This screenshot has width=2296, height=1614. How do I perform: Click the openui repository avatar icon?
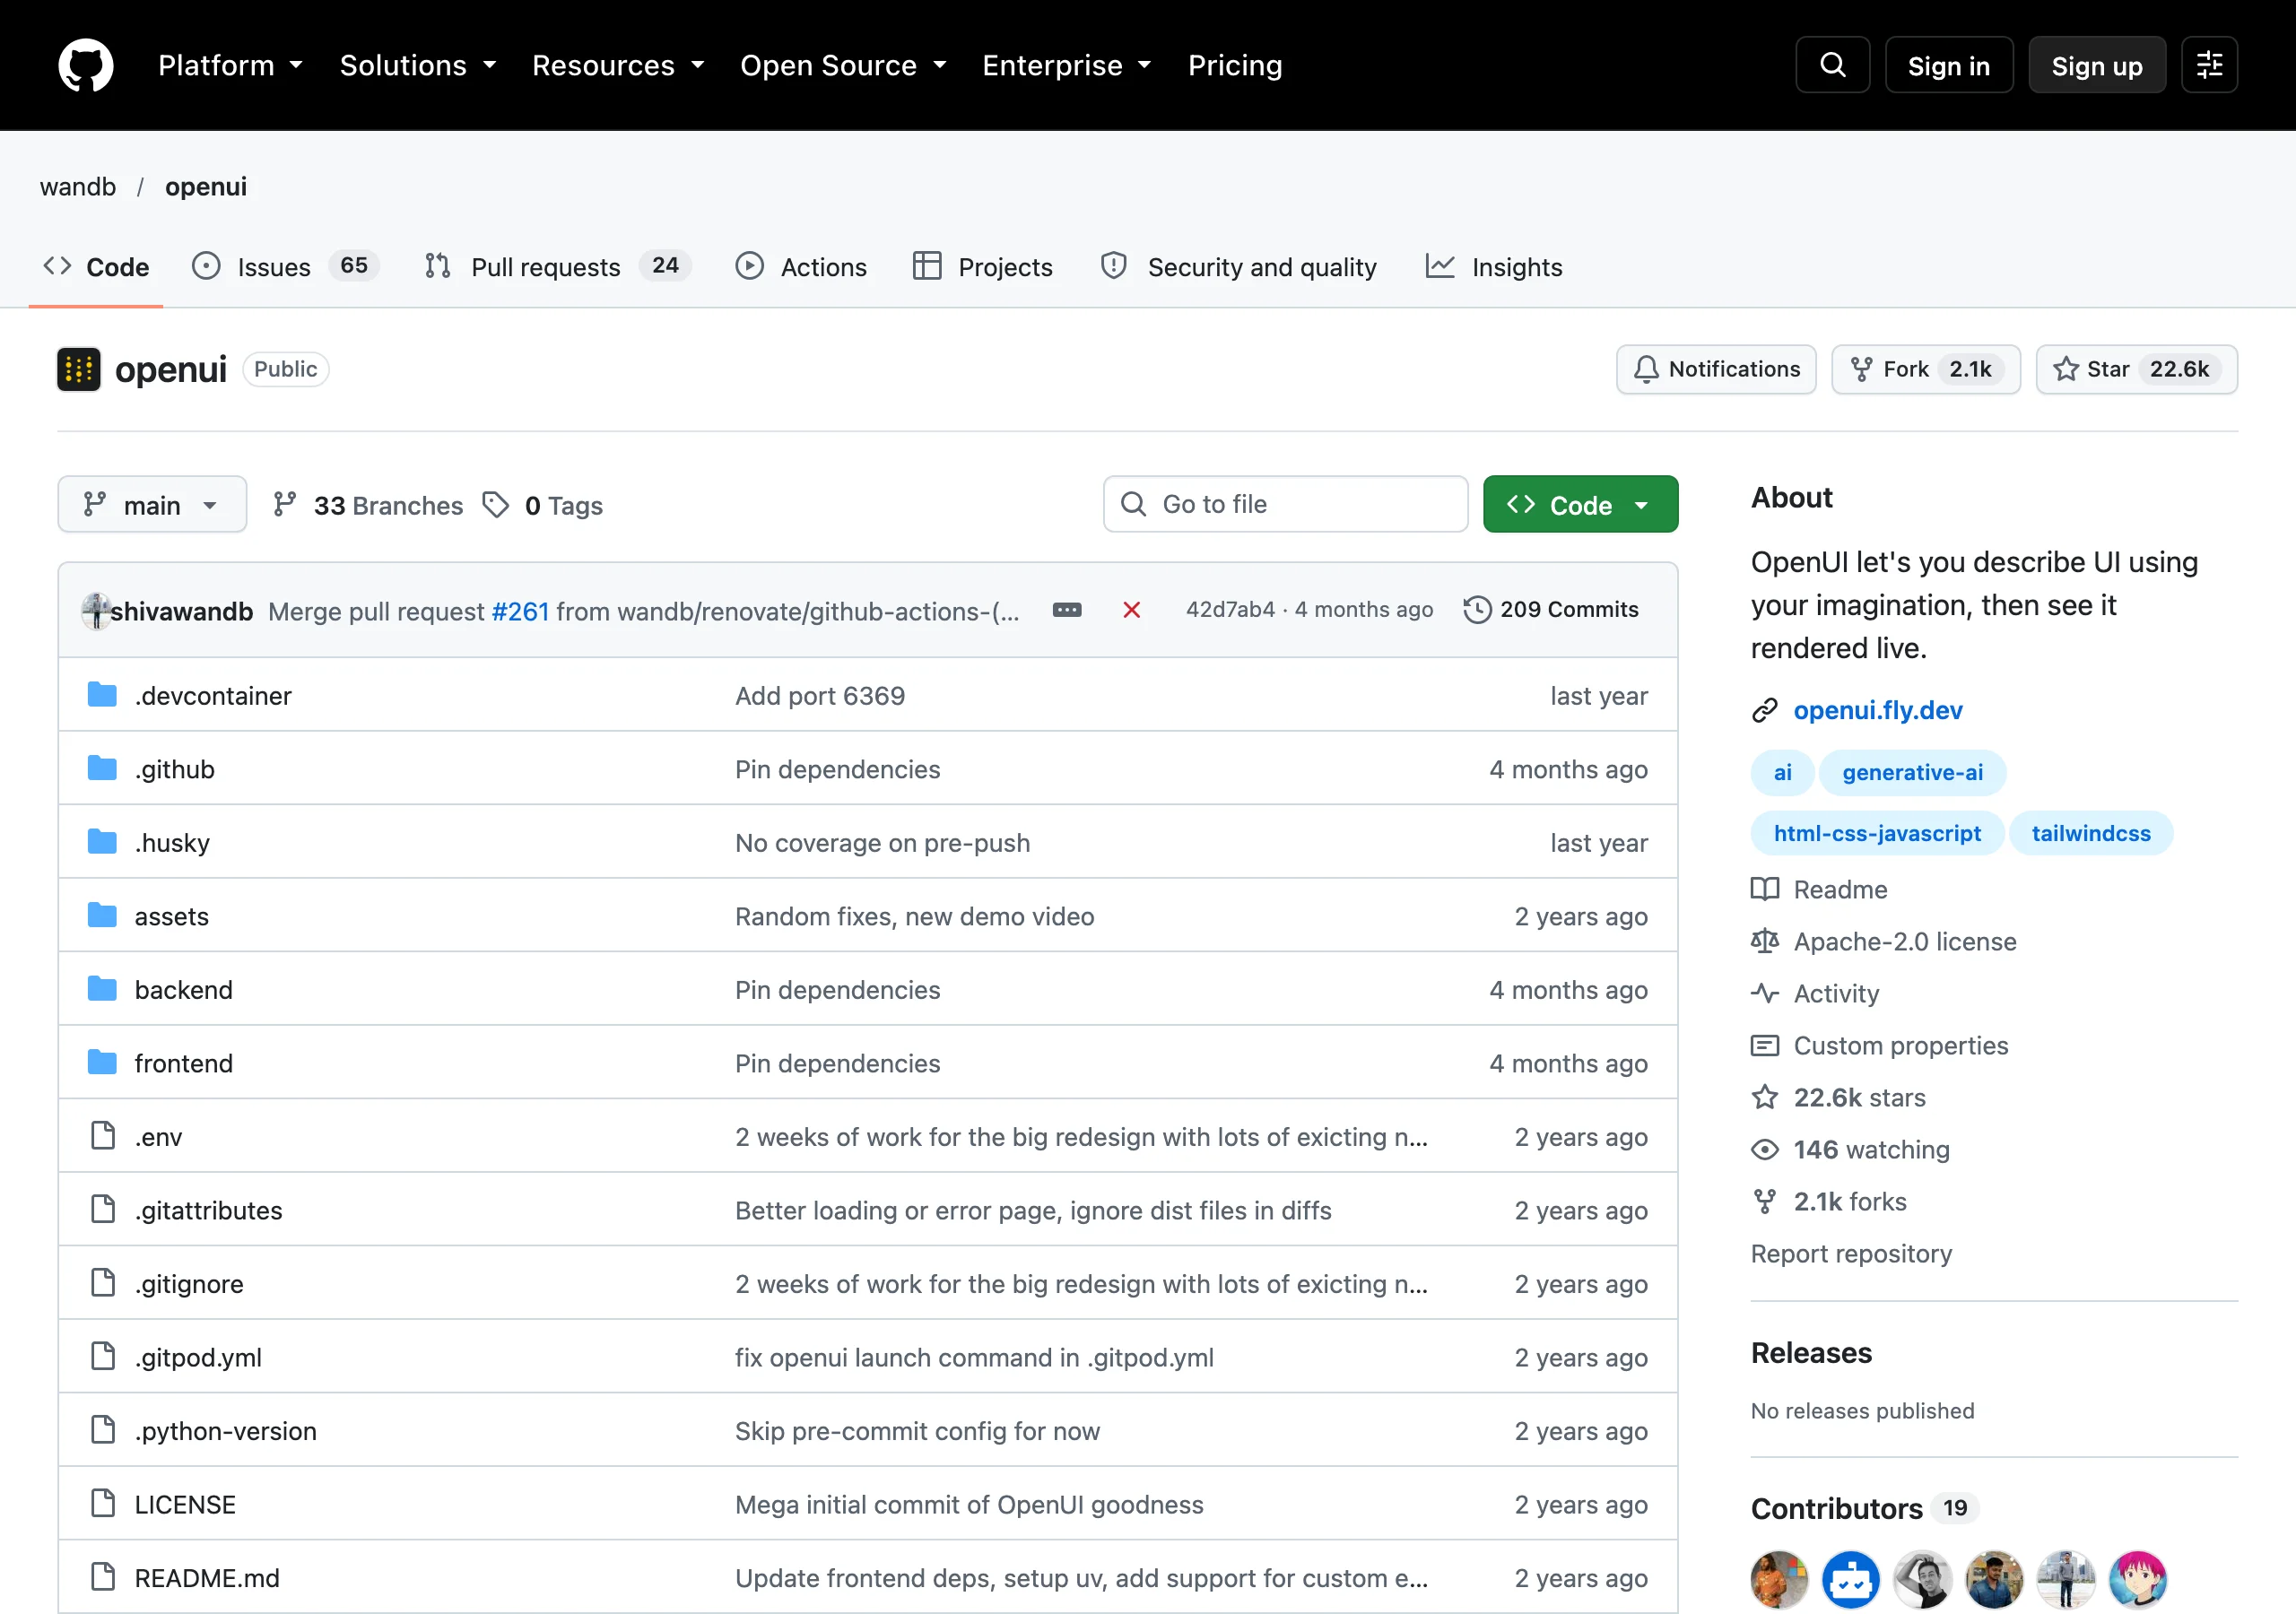tap(79, 369)
